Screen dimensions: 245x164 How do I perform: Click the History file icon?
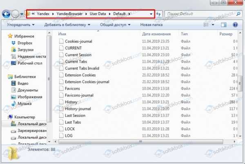[x=61, y=102]
